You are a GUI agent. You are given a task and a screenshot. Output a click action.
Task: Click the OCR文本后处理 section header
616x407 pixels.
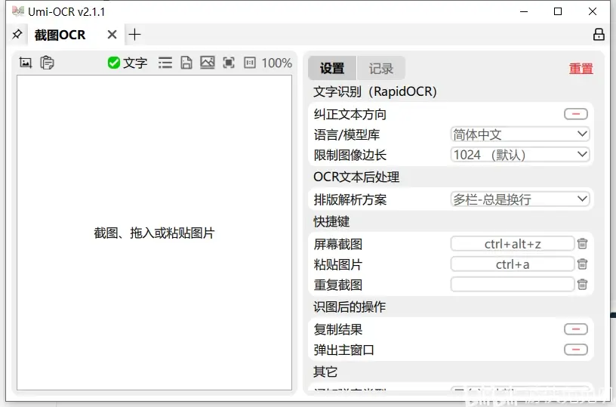coord(356,177)
